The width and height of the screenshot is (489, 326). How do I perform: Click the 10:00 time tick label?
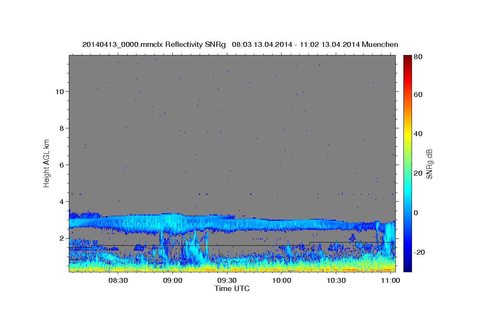[281, 281]
